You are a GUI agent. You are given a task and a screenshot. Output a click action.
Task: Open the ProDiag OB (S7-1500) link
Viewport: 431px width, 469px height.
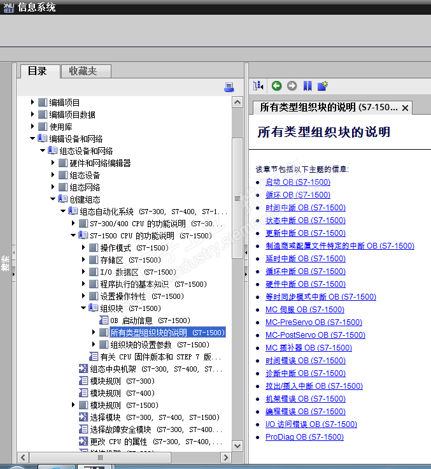coord(304,437)
